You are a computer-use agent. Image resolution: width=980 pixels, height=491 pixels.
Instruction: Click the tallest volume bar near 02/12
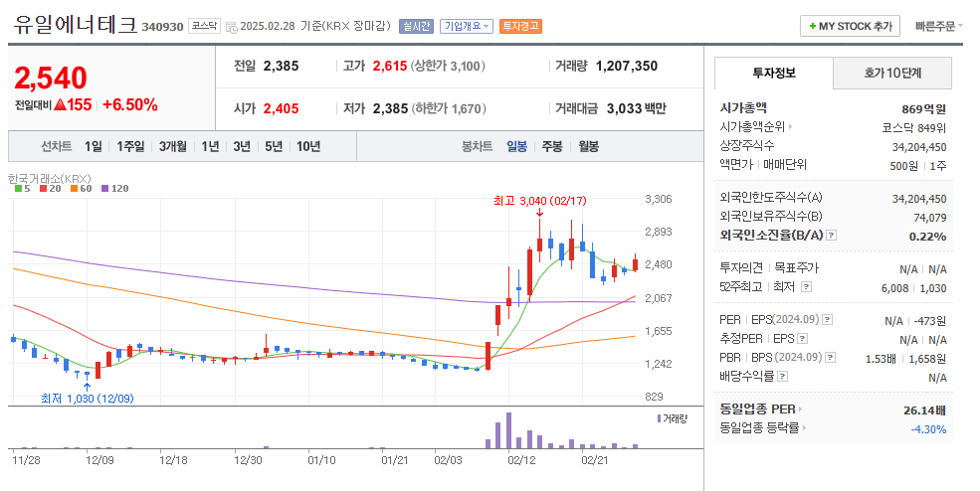click(x=508, y=430)
